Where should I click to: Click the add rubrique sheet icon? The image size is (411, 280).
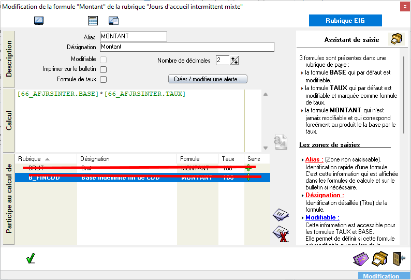pos(281,215)
